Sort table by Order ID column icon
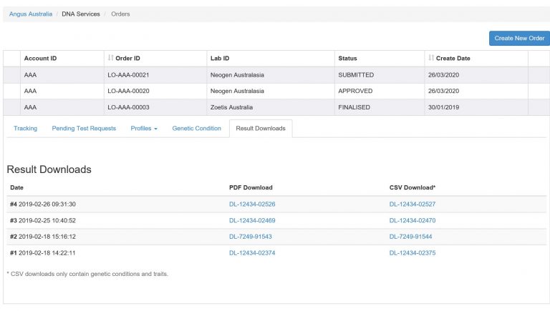The height and width of the screenshot is (311, 550). (110, 59)
